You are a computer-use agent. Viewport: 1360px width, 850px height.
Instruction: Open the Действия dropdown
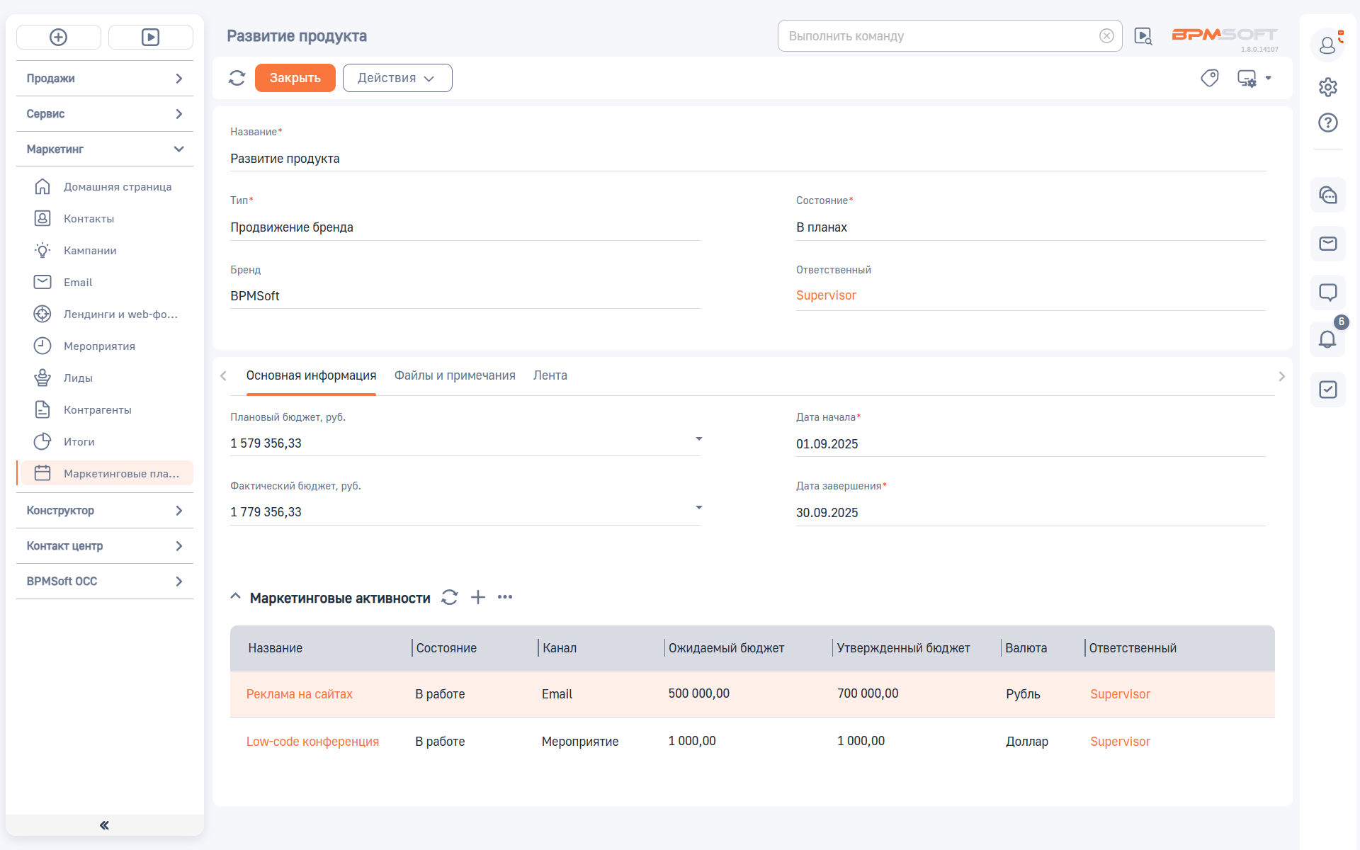[397, 78]
